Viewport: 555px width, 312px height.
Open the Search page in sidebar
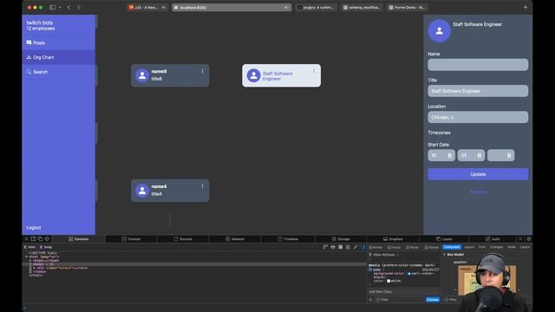coord(59,72)
